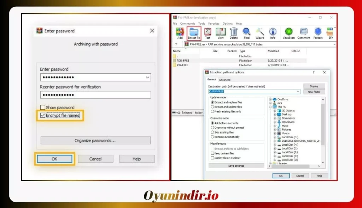362x208 pixels.
Task: Enable Display files in Explorer checkbox
Action: click(212, 158)
